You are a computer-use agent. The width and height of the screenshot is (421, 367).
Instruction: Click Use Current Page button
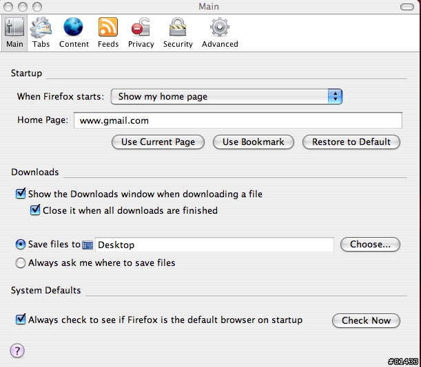[158, 142]
